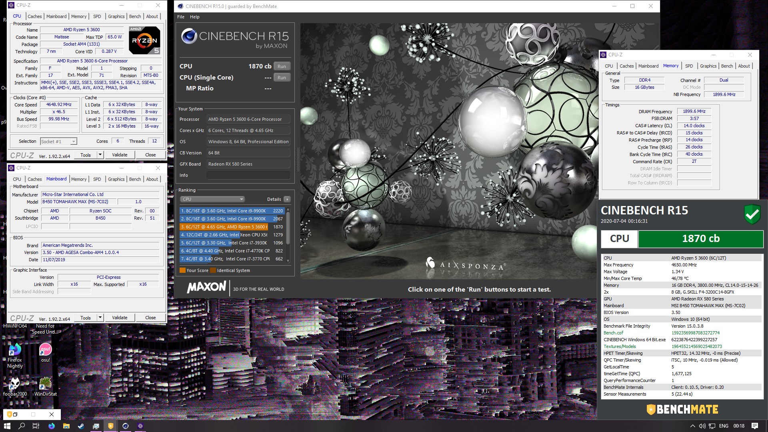The width and height of the screenshot is (768, 432).
Task: Click the brown Identical System legend swatch
Action: click(213, 270)
